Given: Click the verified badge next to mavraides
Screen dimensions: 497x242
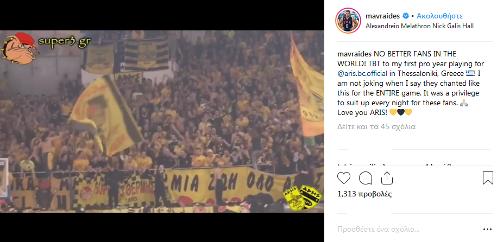Looking at the screenshot, I should click(x=405, y=16).
